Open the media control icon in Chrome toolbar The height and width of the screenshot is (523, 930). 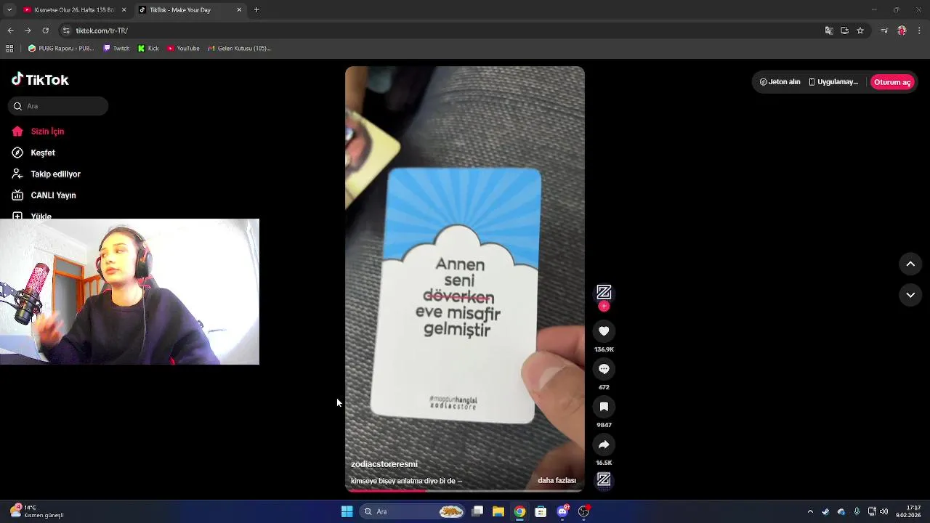(x=884, y=31)
